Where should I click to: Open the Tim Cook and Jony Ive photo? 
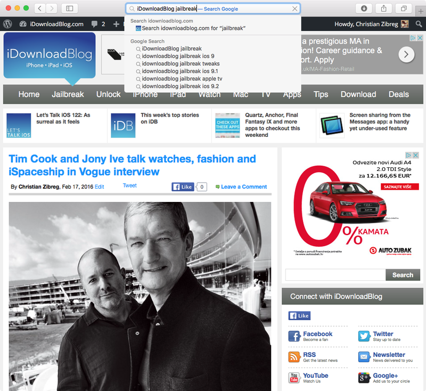[x=140, y=296]
